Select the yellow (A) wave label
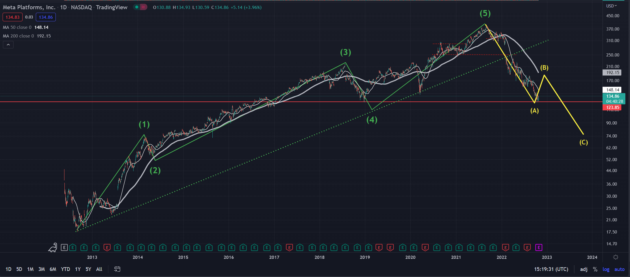The width and height of the screenshot is (630, 277). coord(535,111)
